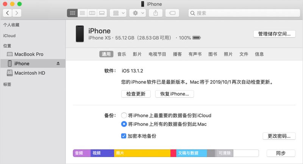
Task: Go back with the left arrow
Action: 8,13
